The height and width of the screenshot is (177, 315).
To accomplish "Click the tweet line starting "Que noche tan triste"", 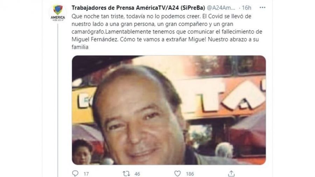I will click(x=161, y=16).
